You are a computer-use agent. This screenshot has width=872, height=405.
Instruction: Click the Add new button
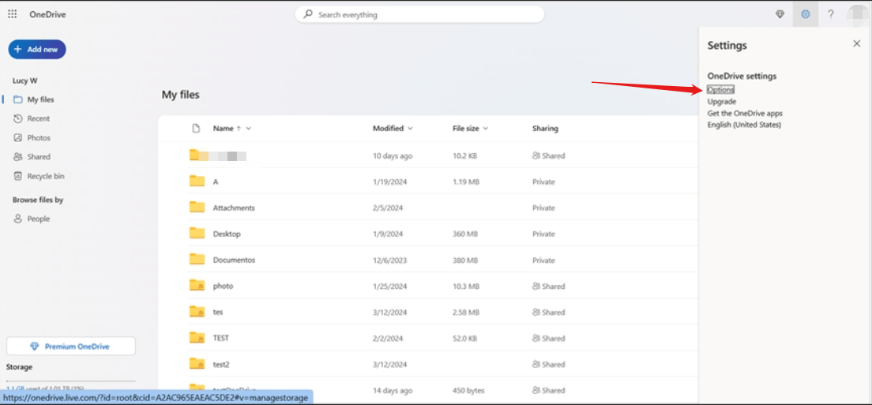(37, 50)
